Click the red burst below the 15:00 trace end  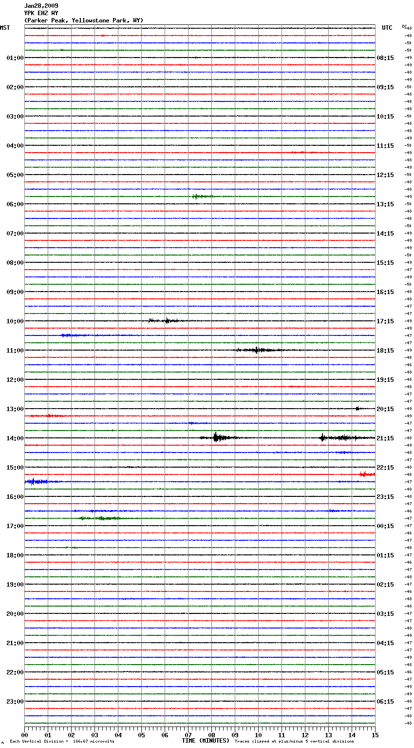pos(367,474)
